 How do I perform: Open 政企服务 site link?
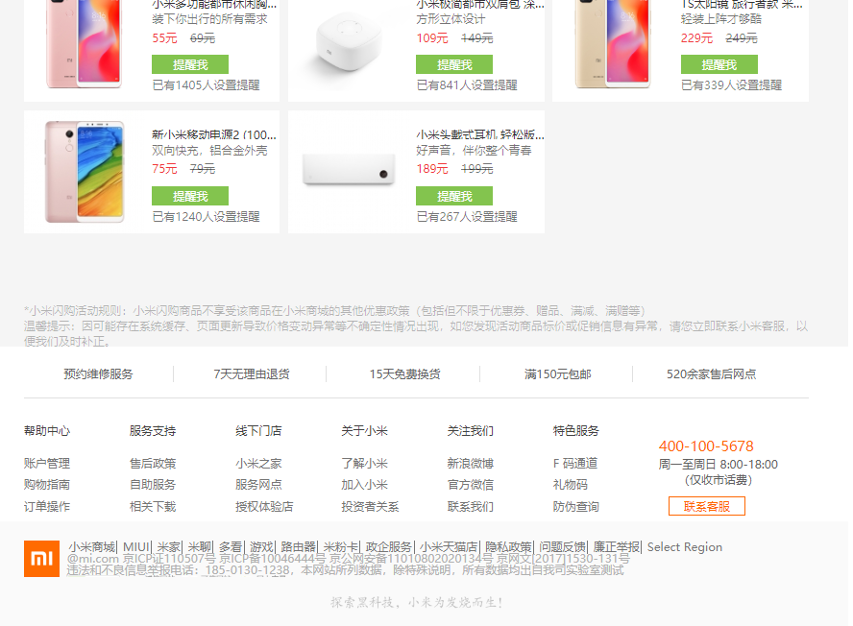point(389,546)
